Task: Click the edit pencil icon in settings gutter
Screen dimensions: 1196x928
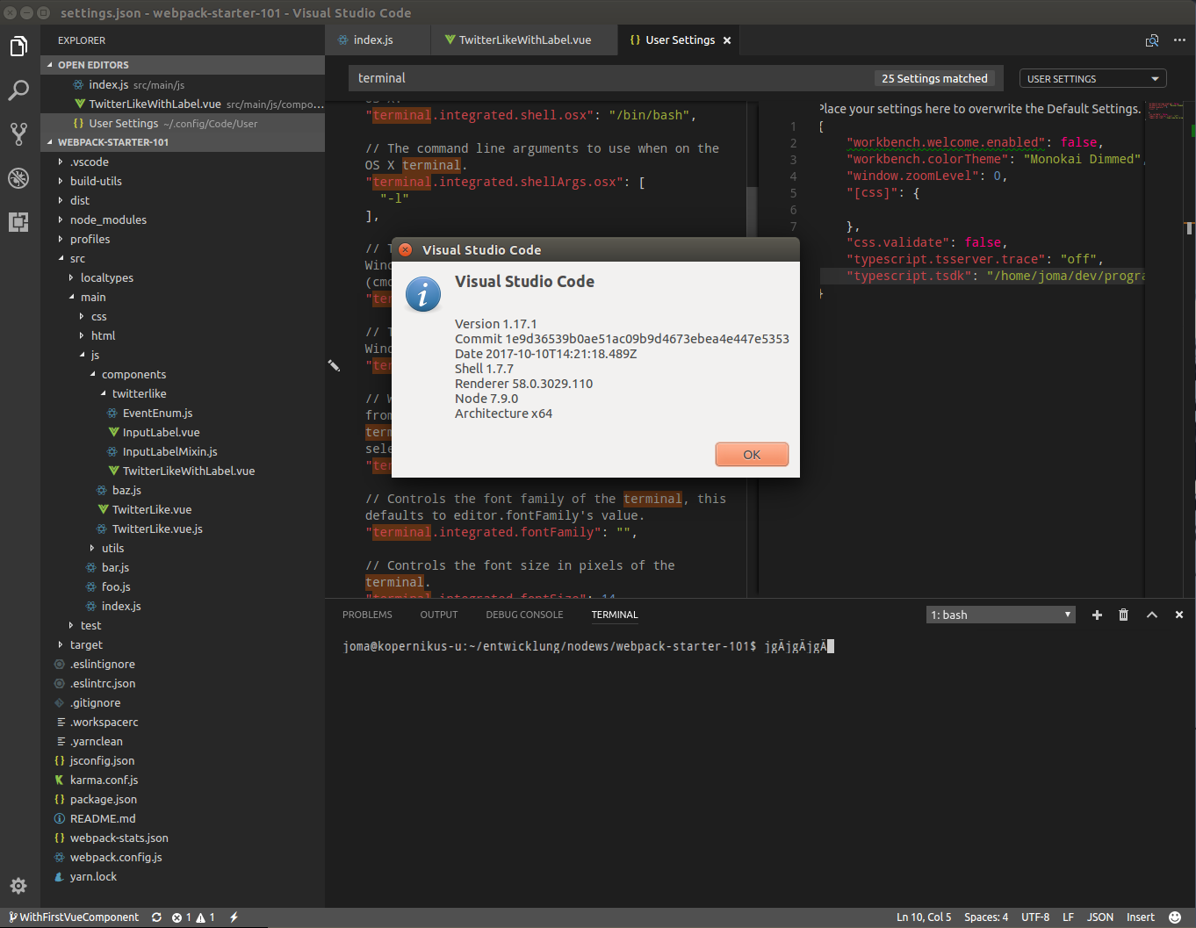Action: 334,365
